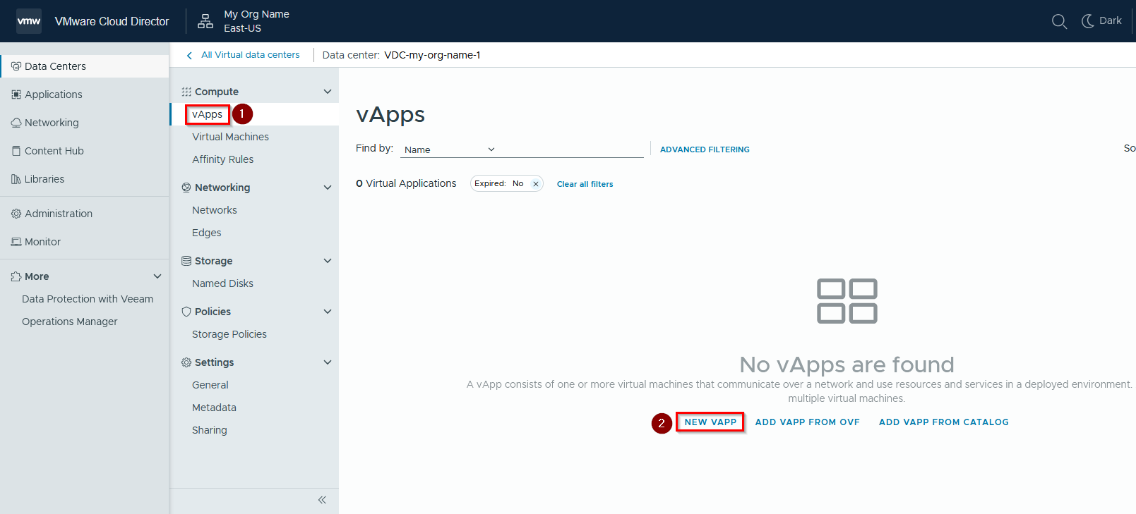The width and height of the screenshot is (1136, 514).
Task: Go back to All Virtual data centers
Action: pos(250,55)
